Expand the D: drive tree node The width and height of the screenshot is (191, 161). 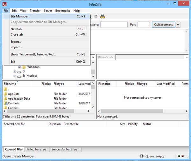(x=15, y=72)
